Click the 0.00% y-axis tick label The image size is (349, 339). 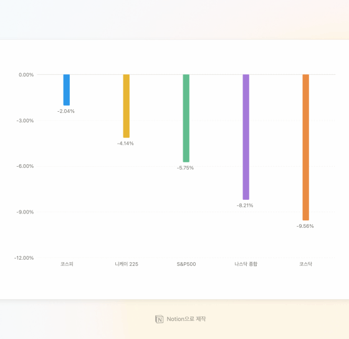[x=26, y=75]
